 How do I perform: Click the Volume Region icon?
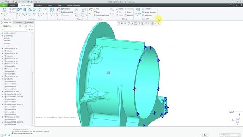pyautogui.click(x=84, y=10)
